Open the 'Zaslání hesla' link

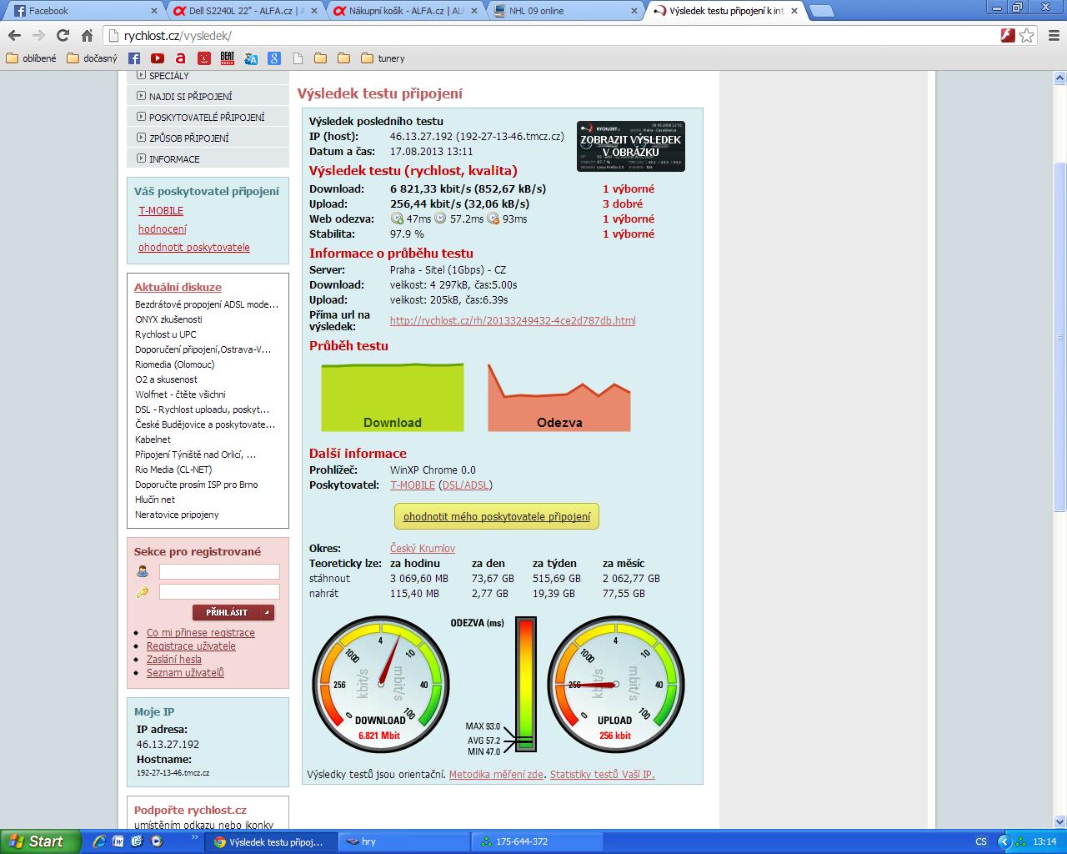click(x=174, y=659)
